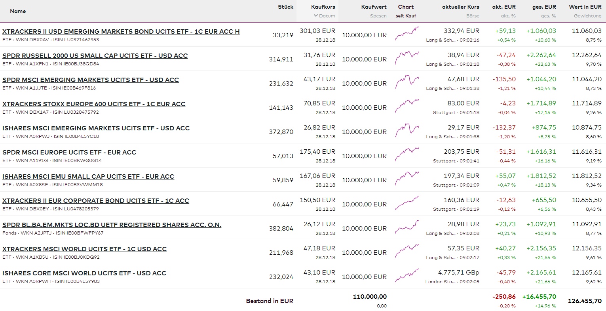Viewport: 606px width, 311px height.
Task: Open iShares Core MSCI World ETF link
Action: [x=84, y=273]
